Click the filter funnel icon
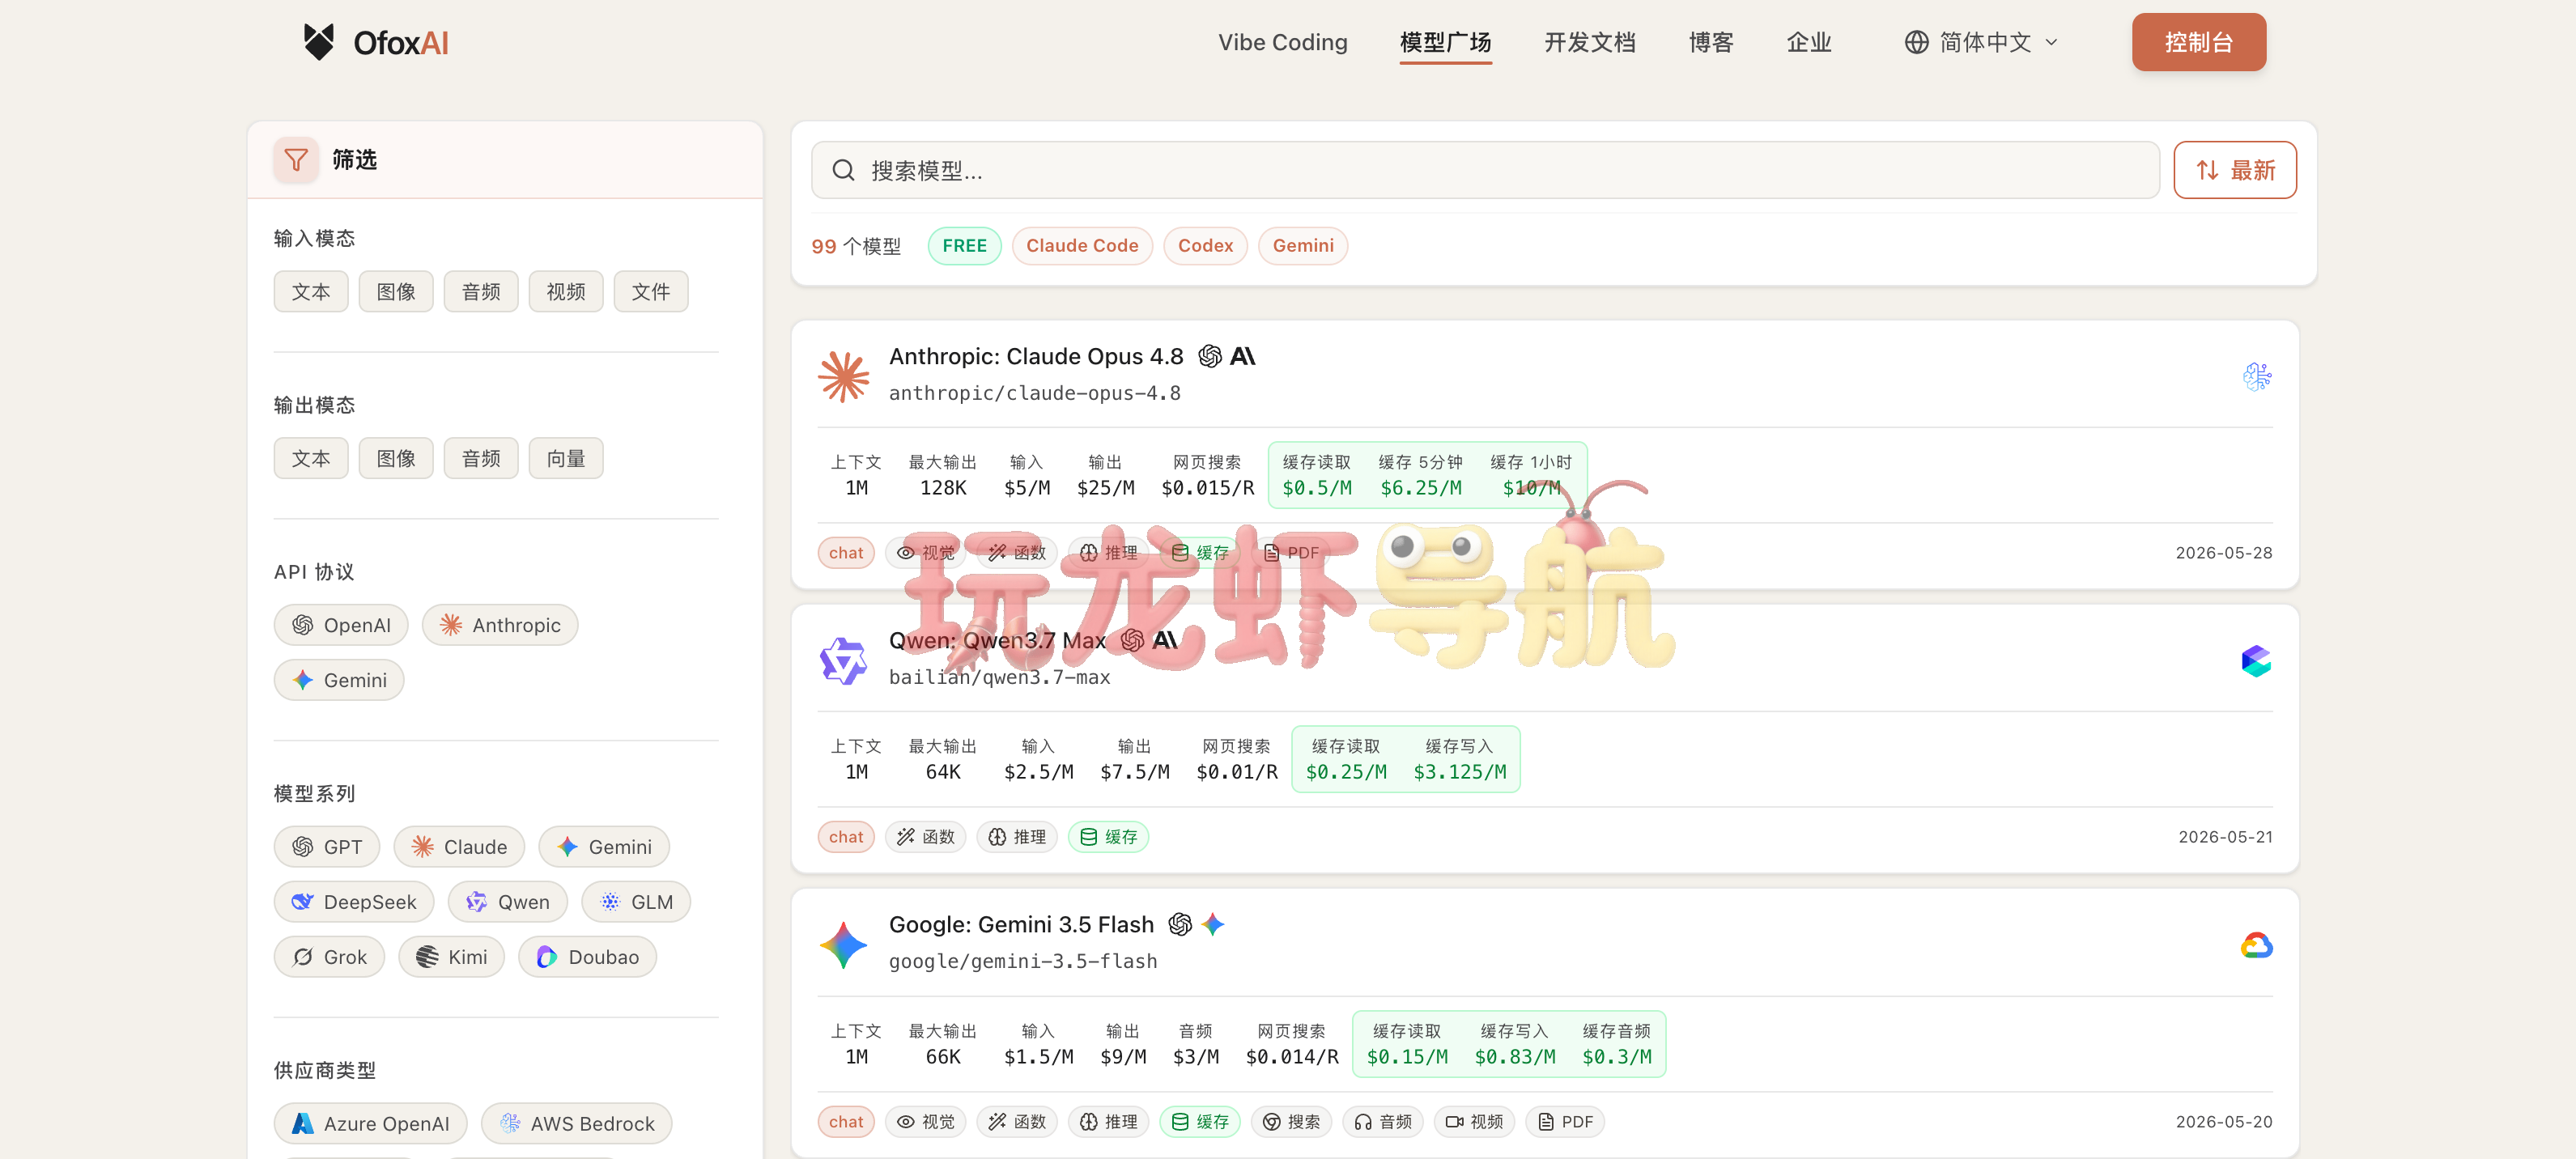Viewport: 2576px width, 1159px height. 296,160
